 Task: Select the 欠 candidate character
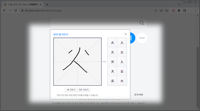click(112, 62)
